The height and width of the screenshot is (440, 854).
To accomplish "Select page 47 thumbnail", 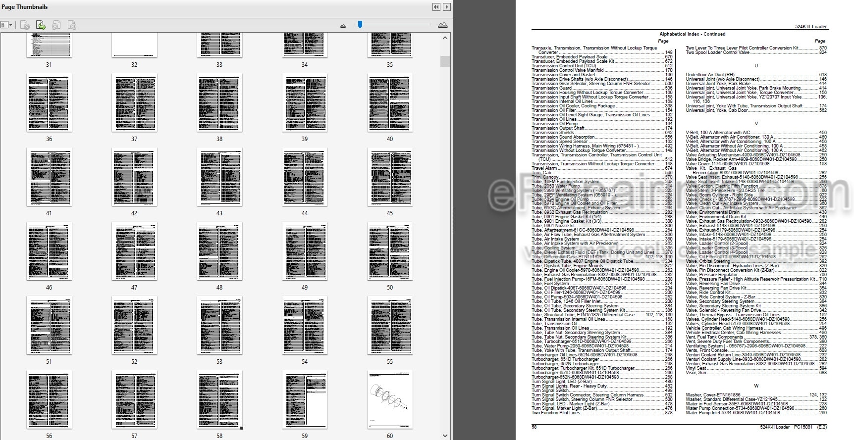I will click(134, 251).
